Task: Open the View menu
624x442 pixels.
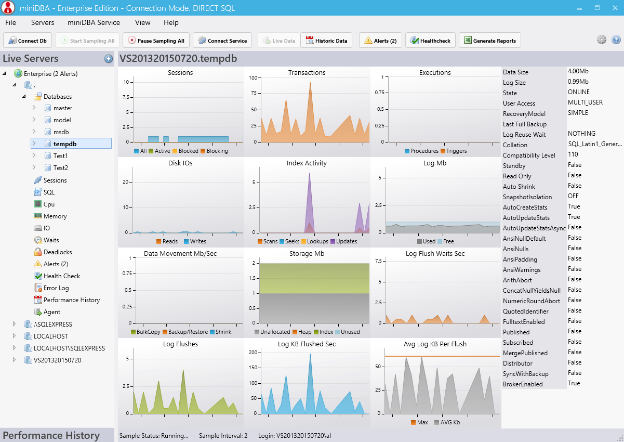Action: [142, 22]
